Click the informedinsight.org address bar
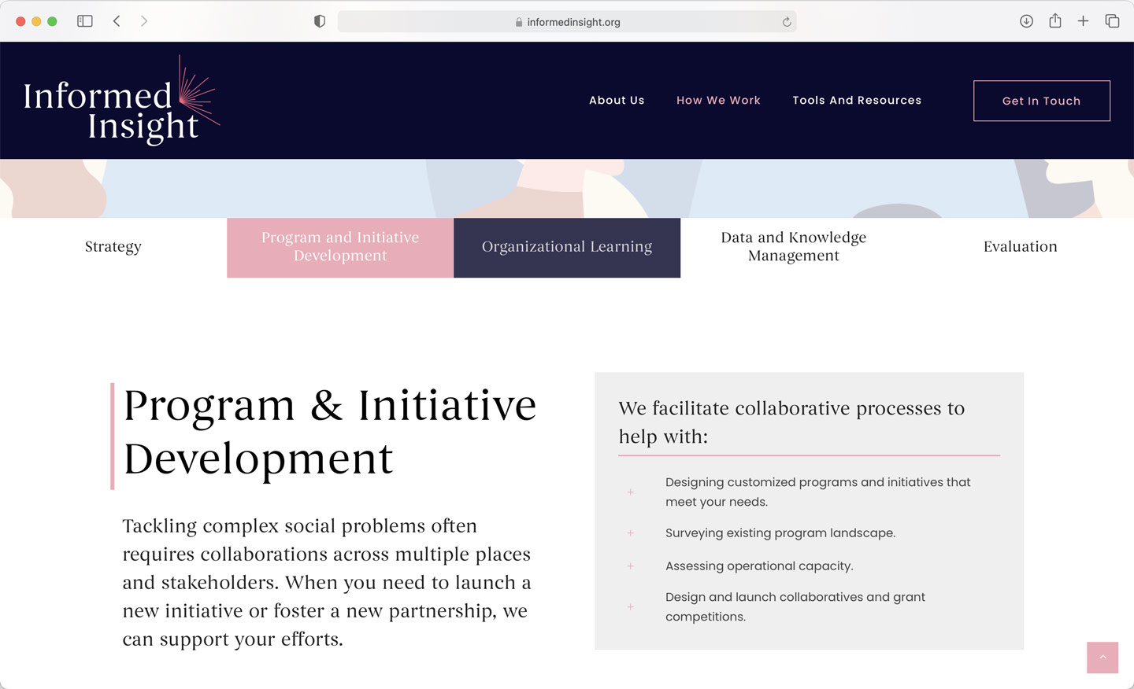Viewport: 1134px width, 689px height. (x=567, y=22)
